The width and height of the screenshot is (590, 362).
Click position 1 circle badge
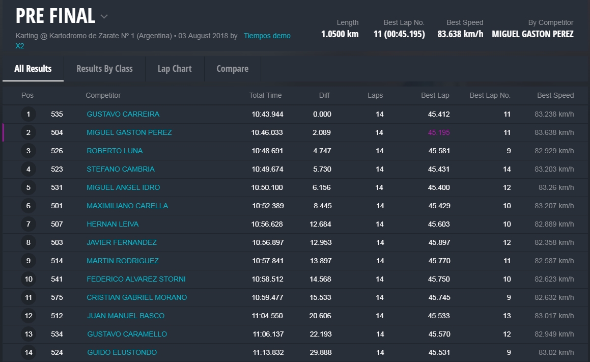(x=29, y=114)
